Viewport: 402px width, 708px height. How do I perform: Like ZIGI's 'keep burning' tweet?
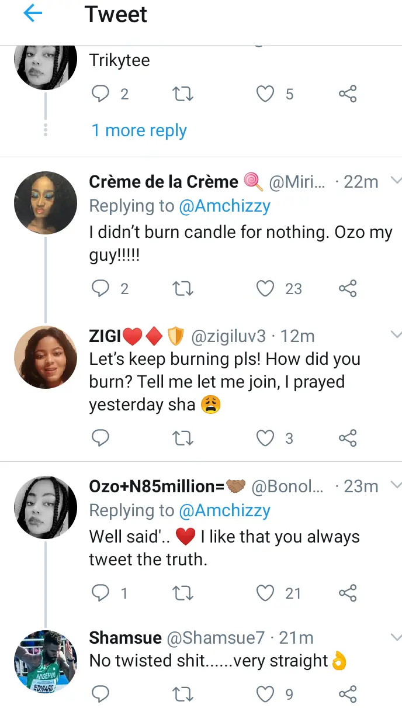[x=266, y=438]
